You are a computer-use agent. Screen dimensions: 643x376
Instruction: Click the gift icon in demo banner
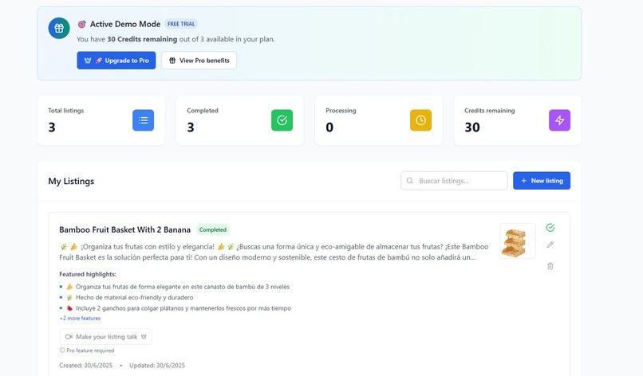pyautogui.click(x=59, y=28)
